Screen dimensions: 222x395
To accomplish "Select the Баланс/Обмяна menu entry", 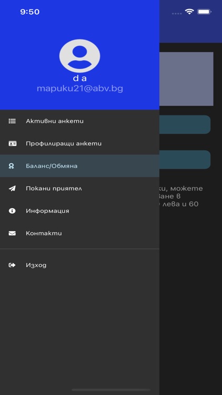I will point(79,166).
